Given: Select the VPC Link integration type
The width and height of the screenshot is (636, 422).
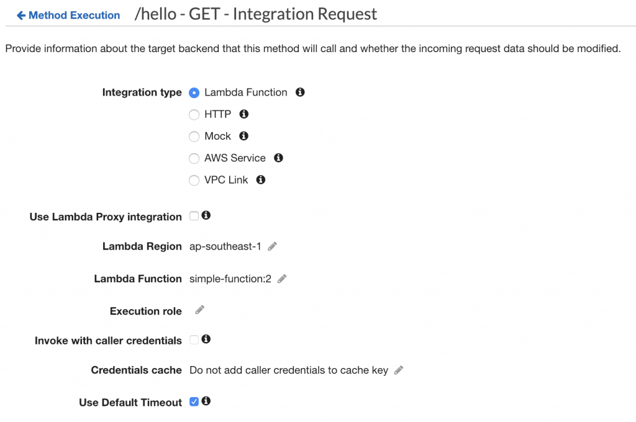Looking at the screenshot, I should pyautogui.click(x=194, y=179).
